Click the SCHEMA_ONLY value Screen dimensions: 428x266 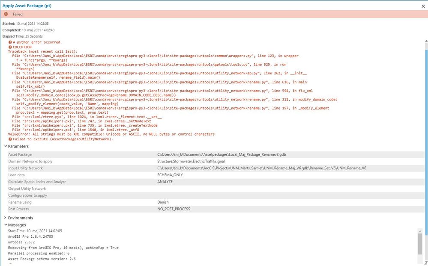coord(170,175)
